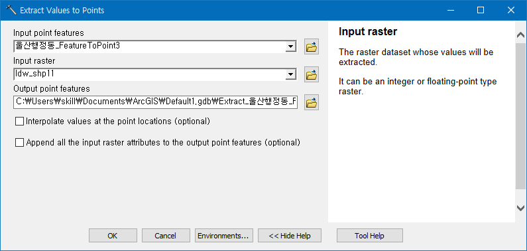Click the help panel scrollbar thumb
Image resolution: width=527 pixels, height=251 pixels.
click(x=520, y=116)
